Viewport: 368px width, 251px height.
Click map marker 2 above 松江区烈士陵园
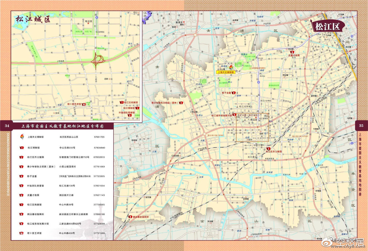coord(268,149)
